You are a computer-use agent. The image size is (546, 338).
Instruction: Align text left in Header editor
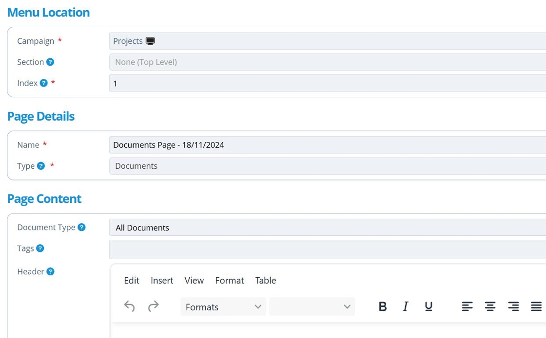click(x=467, y=306)
